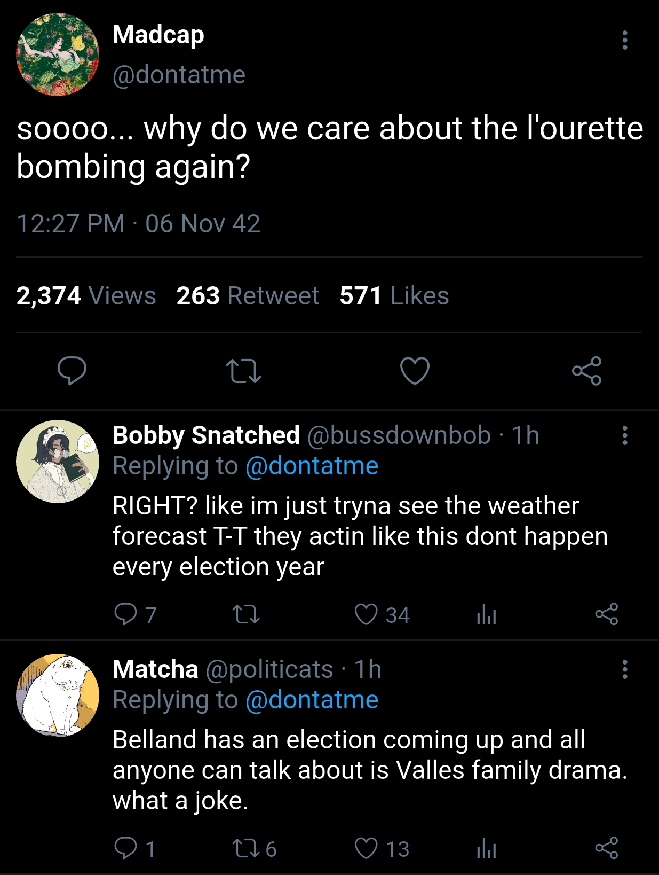Open more options on Matcha's reply
Viewport: 659px width, 875px height.
pyautogui.click(x=625, y=669)
